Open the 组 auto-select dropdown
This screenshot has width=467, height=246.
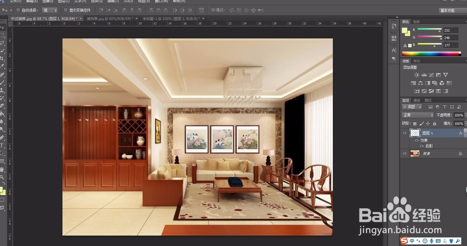(x=50, y=10)
